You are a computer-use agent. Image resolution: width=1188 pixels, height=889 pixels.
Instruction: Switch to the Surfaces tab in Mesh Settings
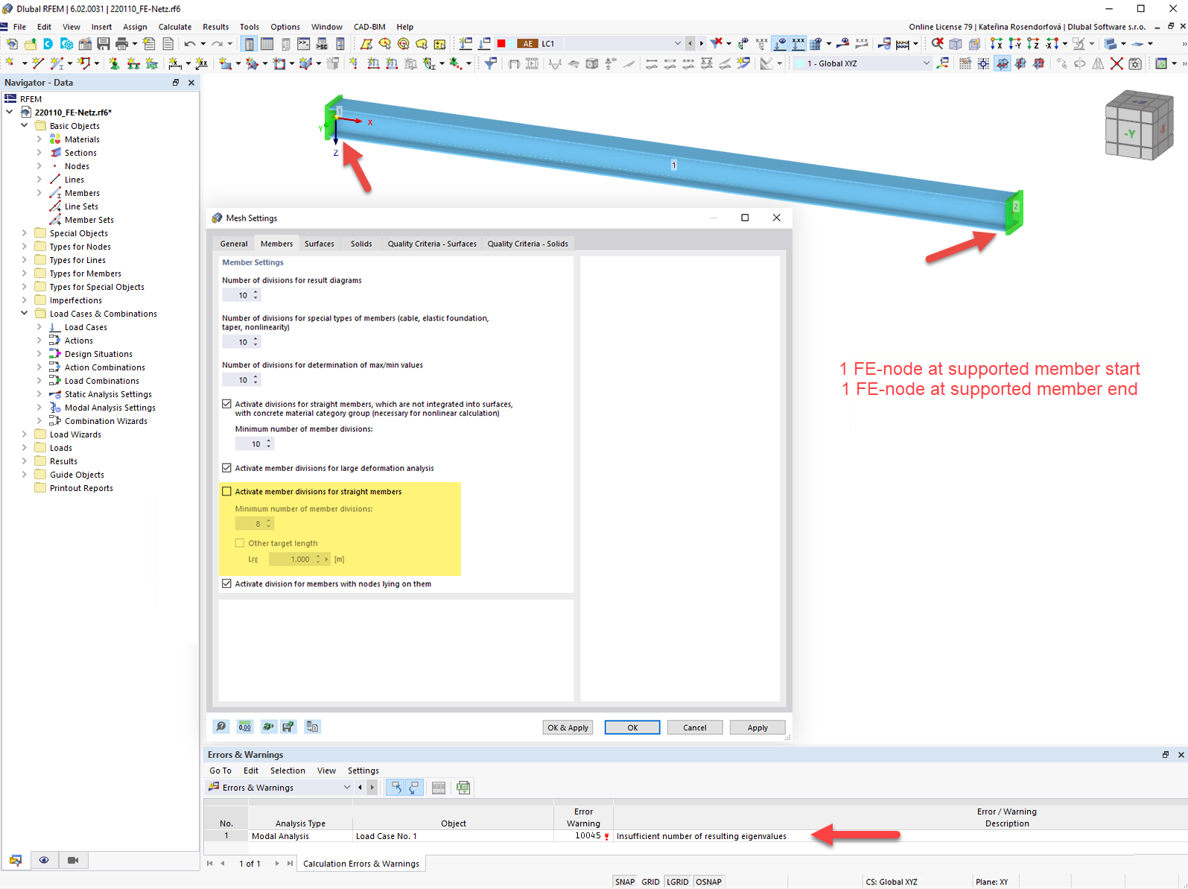pos(320,244)
